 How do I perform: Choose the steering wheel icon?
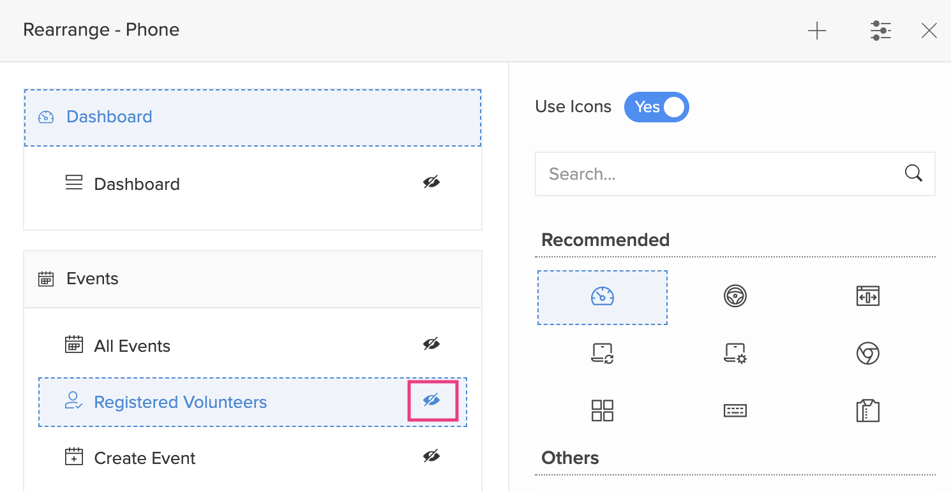[735, 296]
